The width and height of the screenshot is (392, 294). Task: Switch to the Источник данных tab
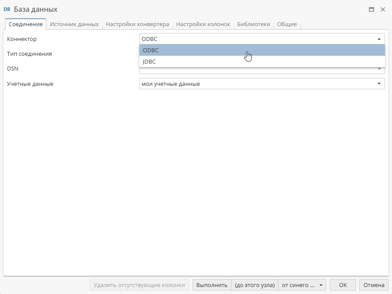click(74, 24)
